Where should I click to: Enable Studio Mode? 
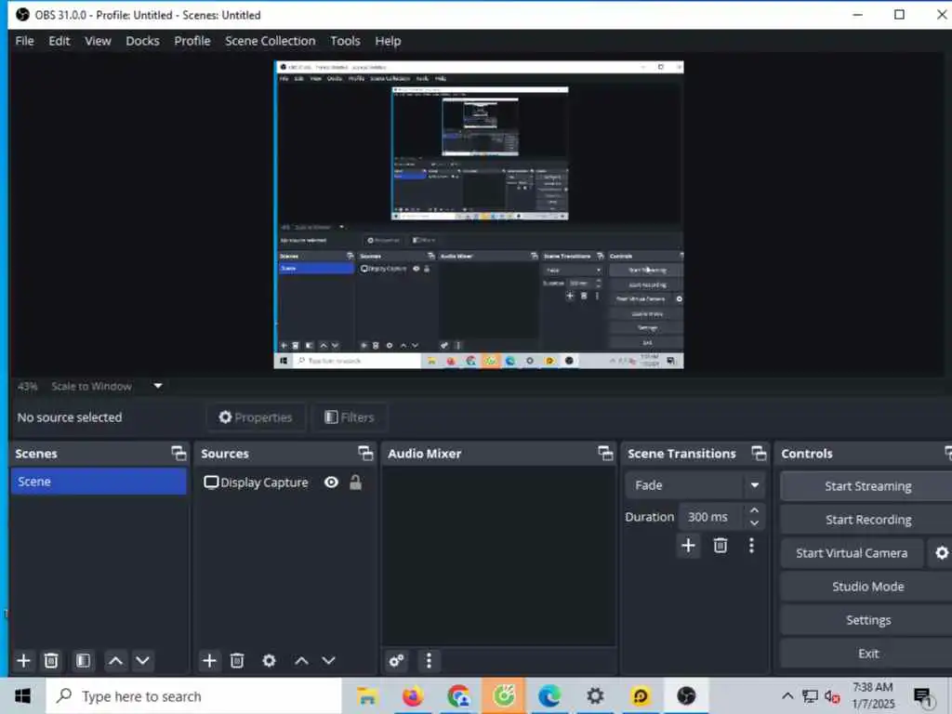(867, 587)
